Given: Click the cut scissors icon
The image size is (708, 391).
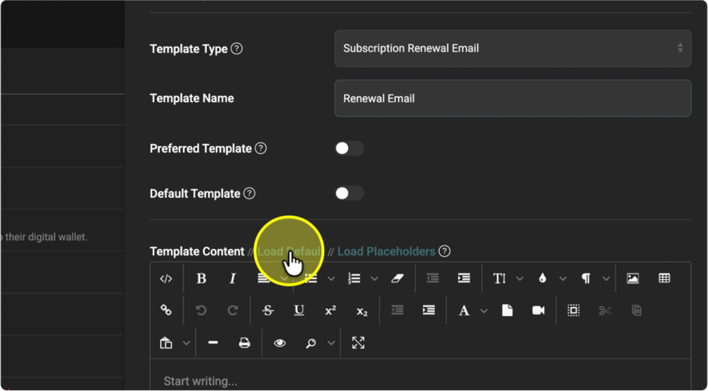Looking at the screenshot, I should (x=605, y=310).
